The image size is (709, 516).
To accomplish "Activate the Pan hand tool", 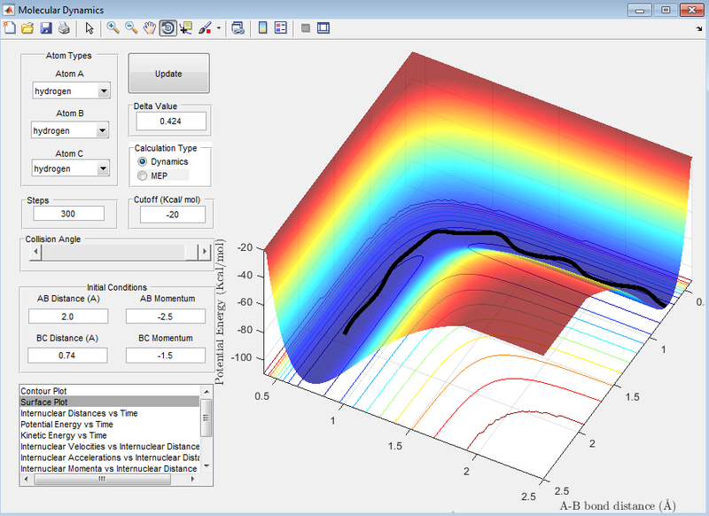I will point(149,27).
